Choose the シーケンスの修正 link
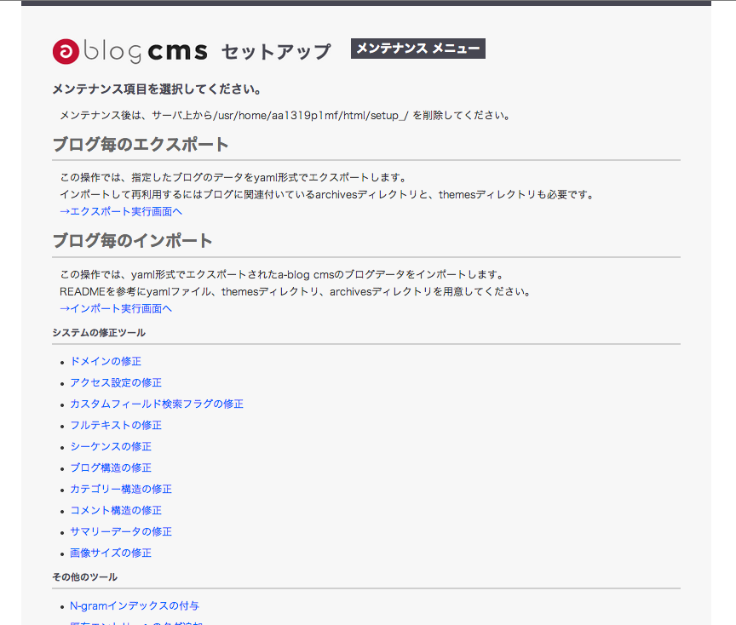This screenshot has width=736, height=625. tap(111, 447)
